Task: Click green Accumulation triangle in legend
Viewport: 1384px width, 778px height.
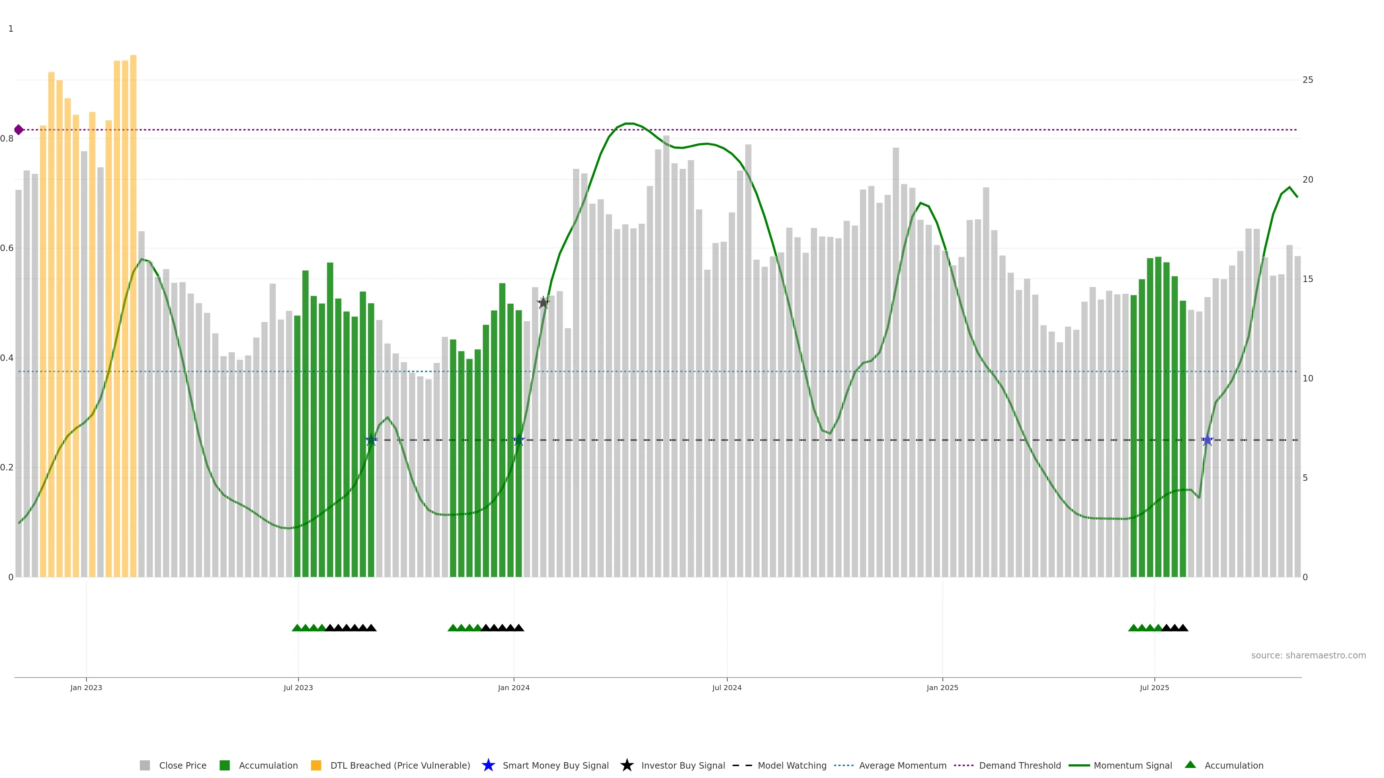Action: pyautogui.click(x=1190, y=765)
